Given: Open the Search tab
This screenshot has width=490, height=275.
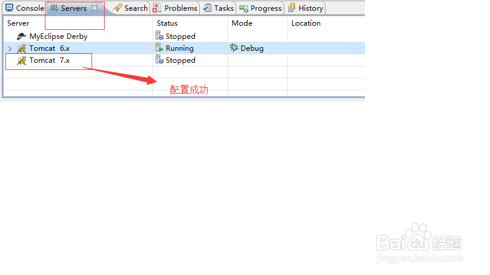Looking at the screenshot, I should [x=130, y=8].
